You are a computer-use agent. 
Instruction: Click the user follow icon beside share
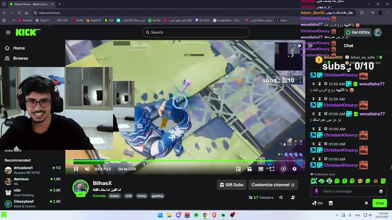coord(293,197)
